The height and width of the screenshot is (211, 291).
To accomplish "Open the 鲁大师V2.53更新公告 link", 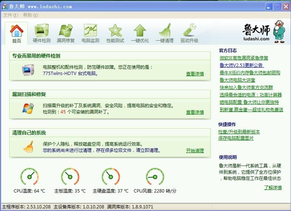I will 241,65.
